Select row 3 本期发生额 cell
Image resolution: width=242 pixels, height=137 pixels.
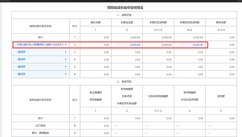(x=127, y=52)
